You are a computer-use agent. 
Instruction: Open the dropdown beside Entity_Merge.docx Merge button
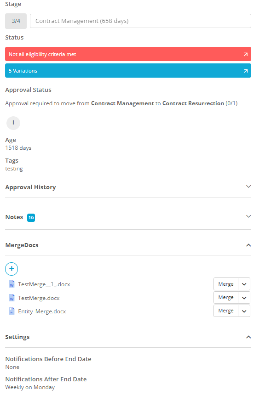[x=243, y=311]
